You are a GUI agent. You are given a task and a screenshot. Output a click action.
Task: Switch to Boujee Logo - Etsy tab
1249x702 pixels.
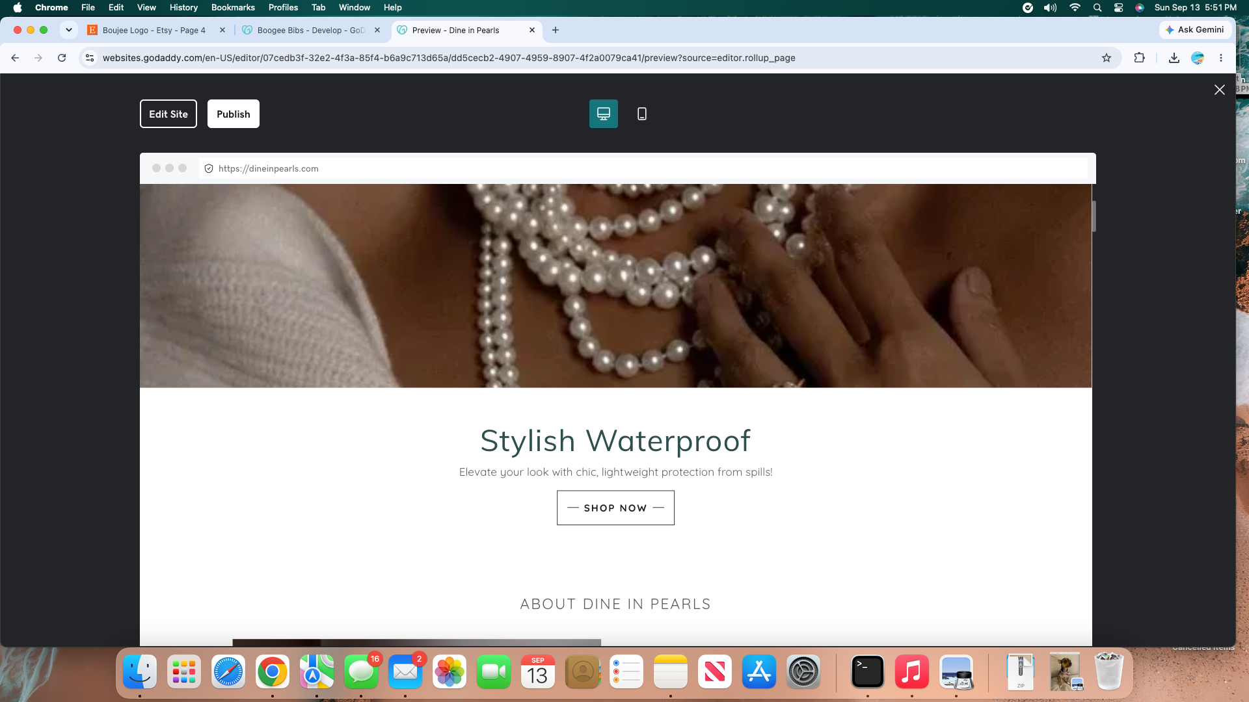pyautogui.click(x=154, y=31)
